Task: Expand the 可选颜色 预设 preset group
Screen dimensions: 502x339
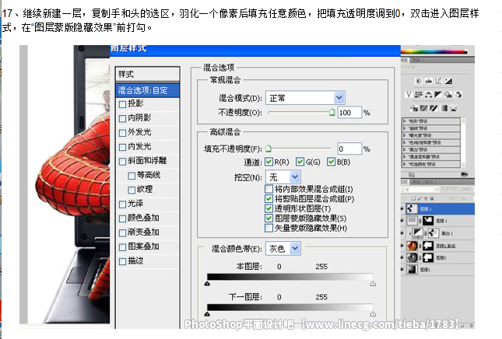Action: pos(405,164)
